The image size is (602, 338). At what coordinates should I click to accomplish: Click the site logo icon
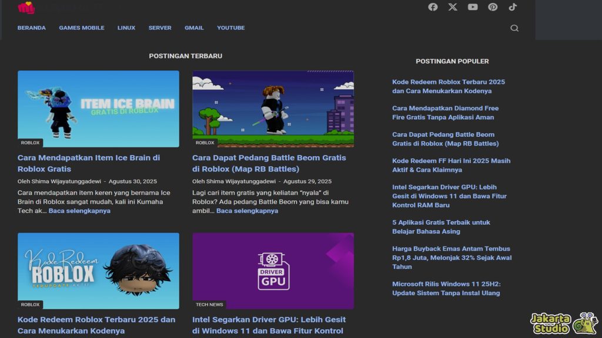26,7
